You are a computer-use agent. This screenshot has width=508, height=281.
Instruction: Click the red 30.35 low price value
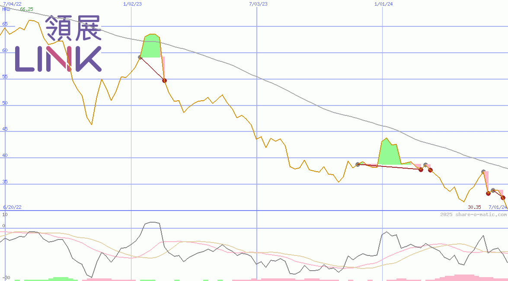(474, 207)
